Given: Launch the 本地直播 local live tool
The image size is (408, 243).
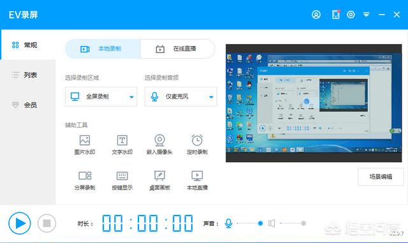Looking at the screenshot, I should pos(197,180).
